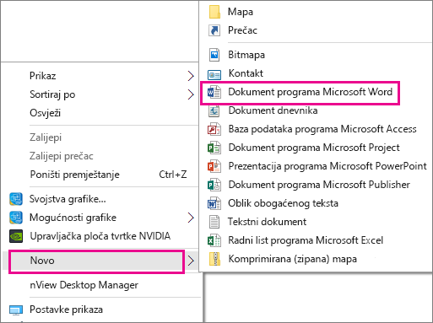The height and width of the screenshot is (323, 433).
Task: Click the plain text document icon
Action: 214,222
